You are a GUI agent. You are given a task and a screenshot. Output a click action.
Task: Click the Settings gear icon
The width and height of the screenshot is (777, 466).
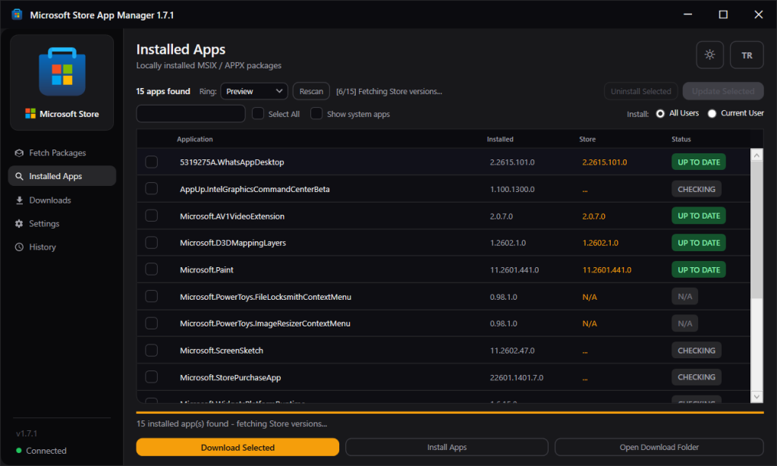19,224
